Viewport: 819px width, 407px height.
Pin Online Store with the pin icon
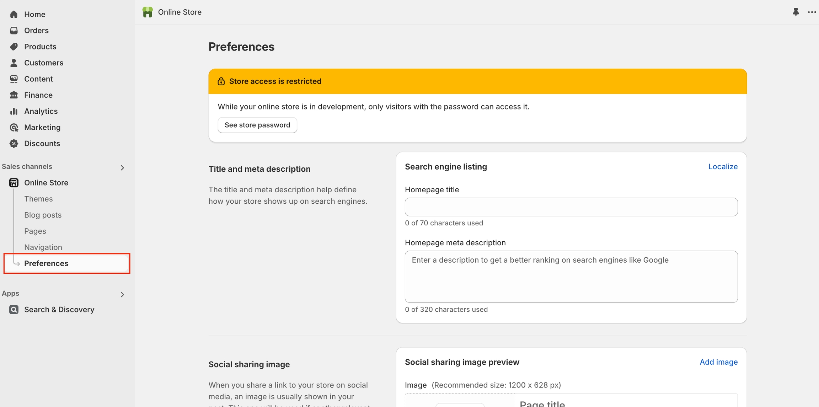[796, 12]
